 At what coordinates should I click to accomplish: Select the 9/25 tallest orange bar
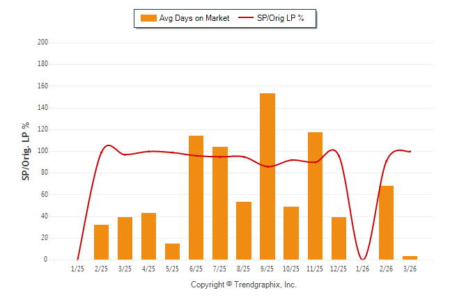click(x=267, y=176)
